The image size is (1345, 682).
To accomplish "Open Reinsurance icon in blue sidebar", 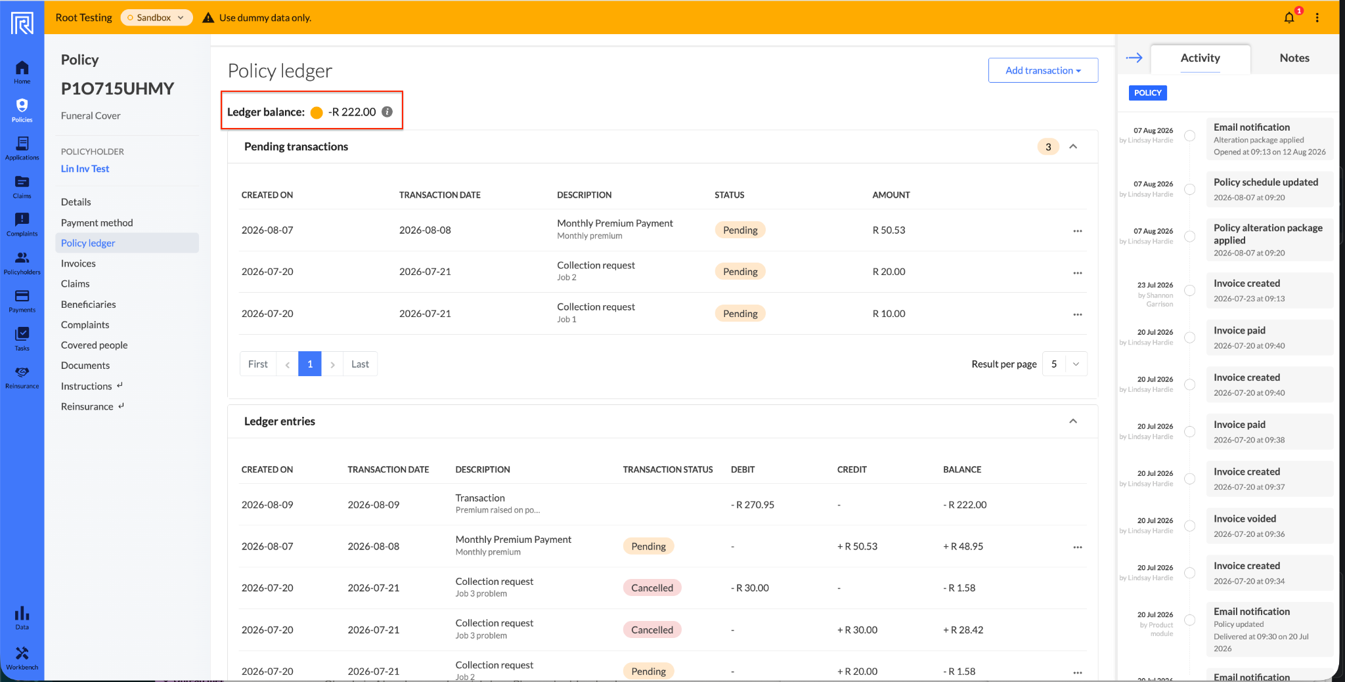I will [22, 377].
